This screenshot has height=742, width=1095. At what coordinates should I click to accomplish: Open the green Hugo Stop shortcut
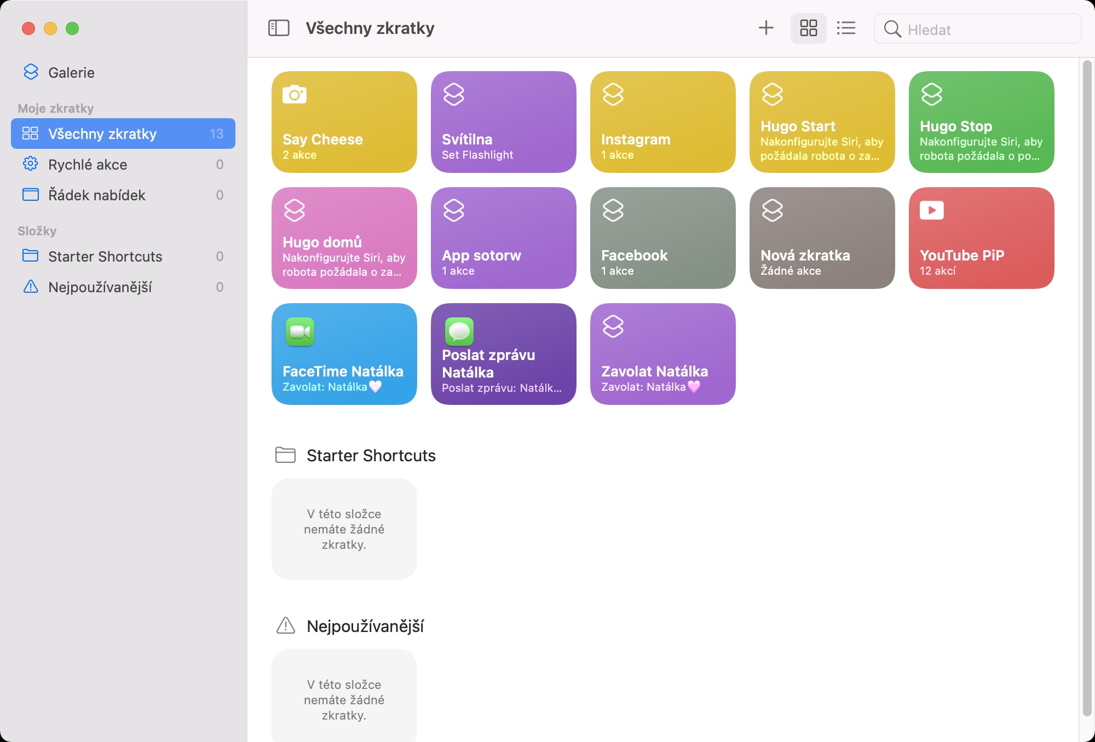(981, 122)
